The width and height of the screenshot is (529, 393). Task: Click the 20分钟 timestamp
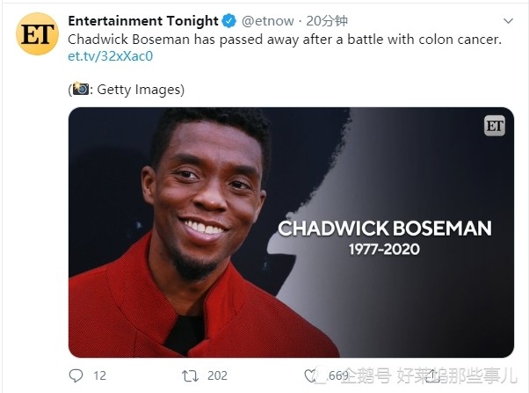pos(327,21)
